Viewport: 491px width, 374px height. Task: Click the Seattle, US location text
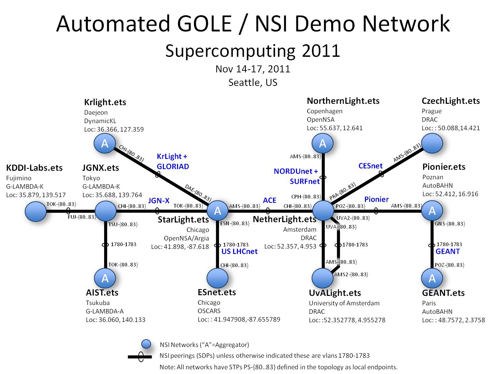tap(253, 83)
